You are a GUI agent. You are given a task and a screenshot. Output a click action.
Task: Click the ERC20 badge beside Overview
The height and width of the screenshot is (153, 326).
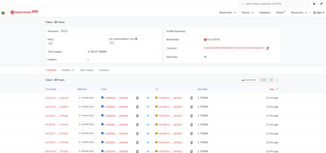pyautogui.click(x=64, y=31)
